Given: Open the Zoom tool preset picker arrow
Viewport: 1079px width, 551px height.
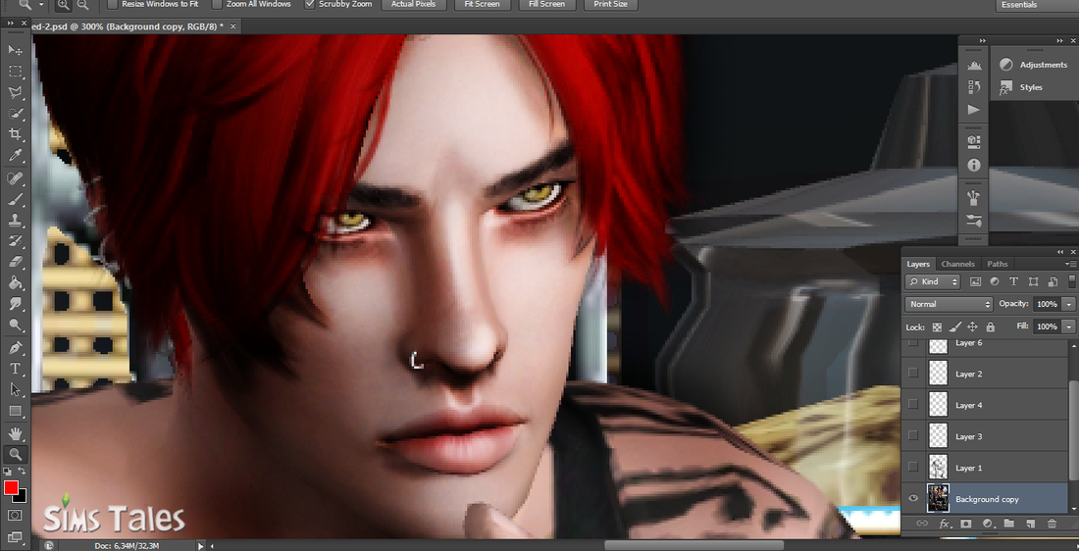Looking at the screenshot, I should pyautogui.click(x=41, y=4).
